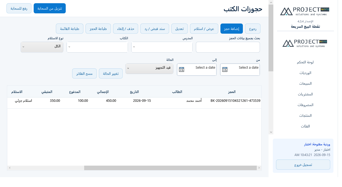Open the calendar icon in the إلى date field
Image resolution: width=342 pixels, height=187 pixels.
pos(181,69)
